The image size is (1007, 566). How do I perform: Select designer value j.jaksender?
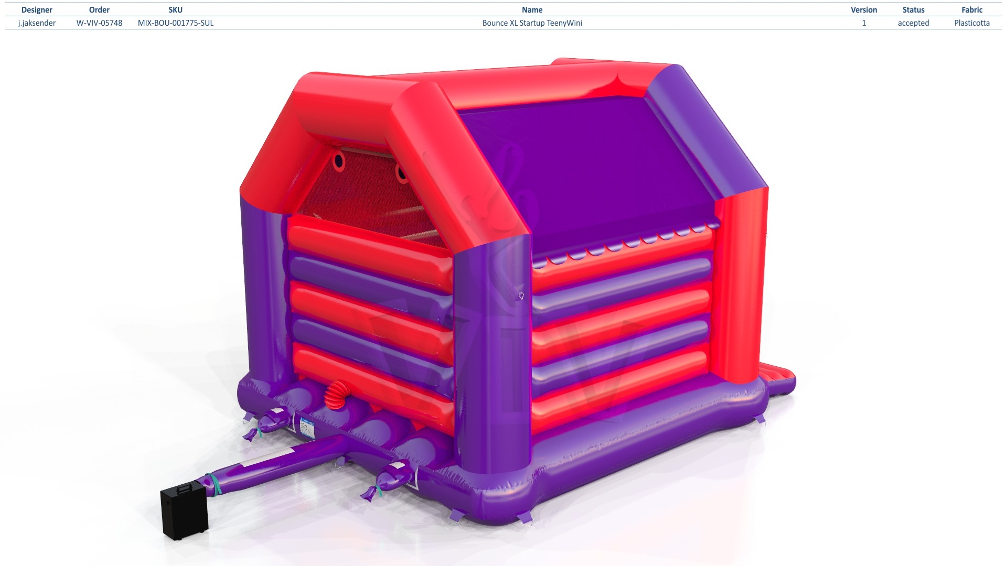pos(37,23)
